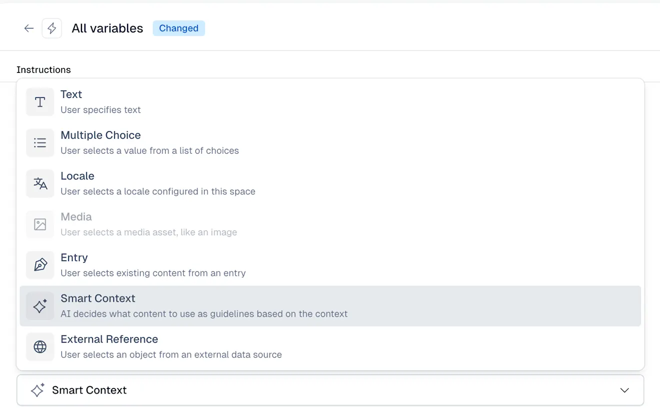Click the All variables title
This screenshot has height=408, width=660.
[107, 28]
